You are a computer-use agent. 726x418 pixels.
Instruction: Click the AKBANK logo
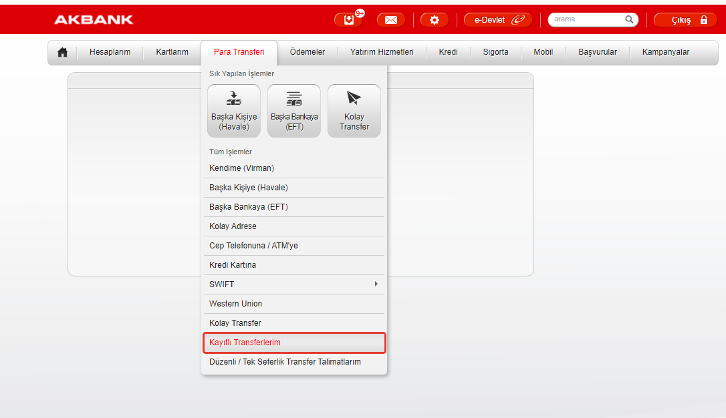[94, 19]
